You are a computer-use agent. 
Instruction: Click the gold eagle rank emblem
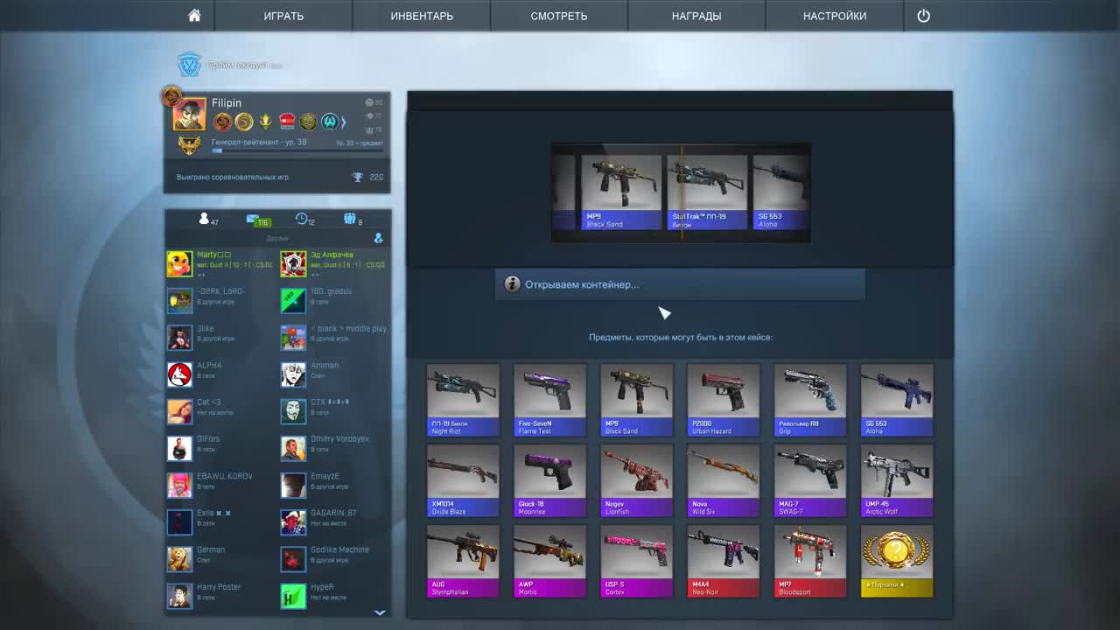(189, 145)
